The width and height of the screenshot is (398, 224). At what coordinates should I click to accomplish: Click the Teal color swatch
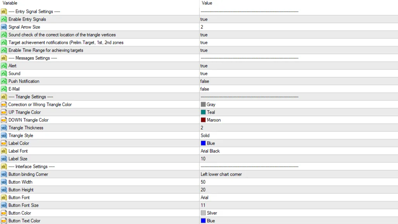[x=203, y=112]
